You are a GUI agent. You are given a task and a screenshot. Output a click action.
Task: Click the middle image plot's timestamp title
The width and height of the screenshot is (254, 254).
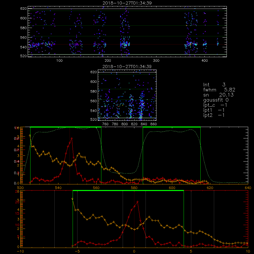point(127,67)
